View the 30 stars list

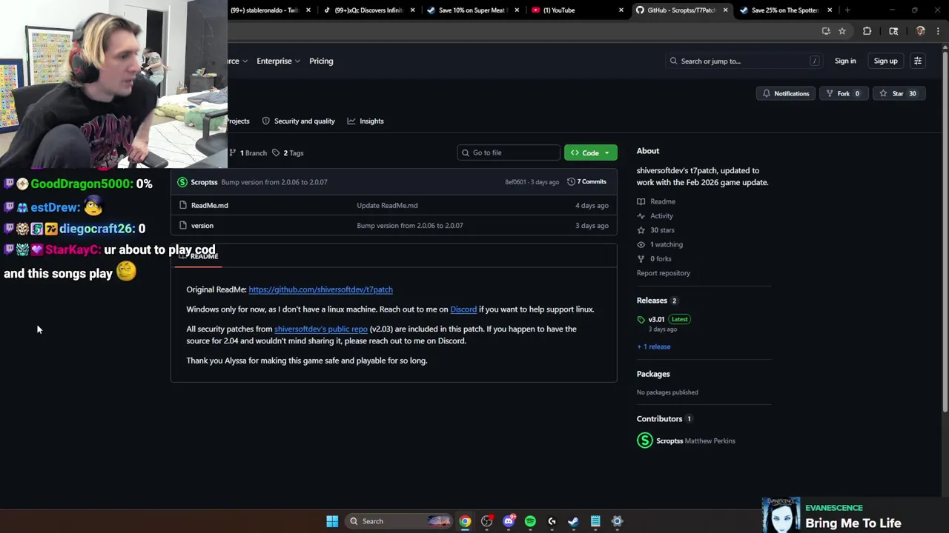click(656, 230)
